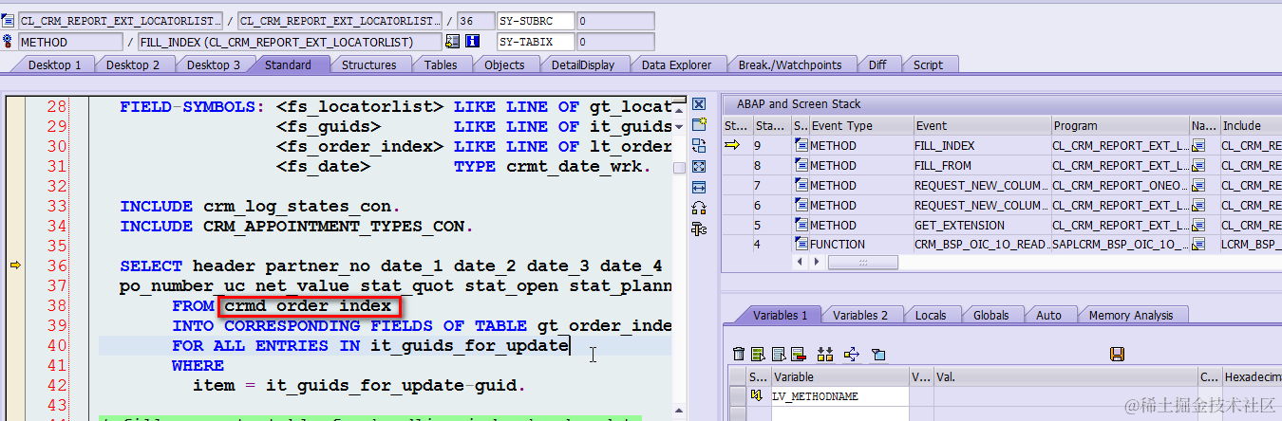The image size is (1282, 421).
Task: Click the Event Type column header
Action: pyautogui.click(x=860, y=125)
